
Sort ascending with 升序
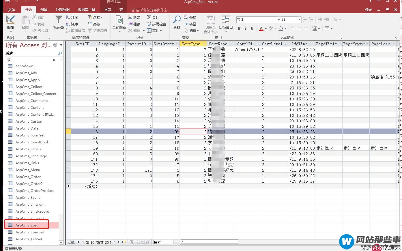tap(72, 18)
